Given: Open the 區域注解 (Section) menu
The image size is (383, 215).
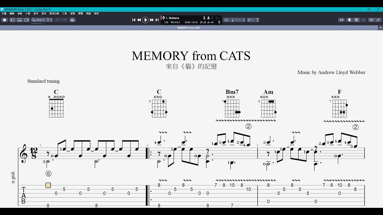Looking at the screenshot, I should [54, 13].
